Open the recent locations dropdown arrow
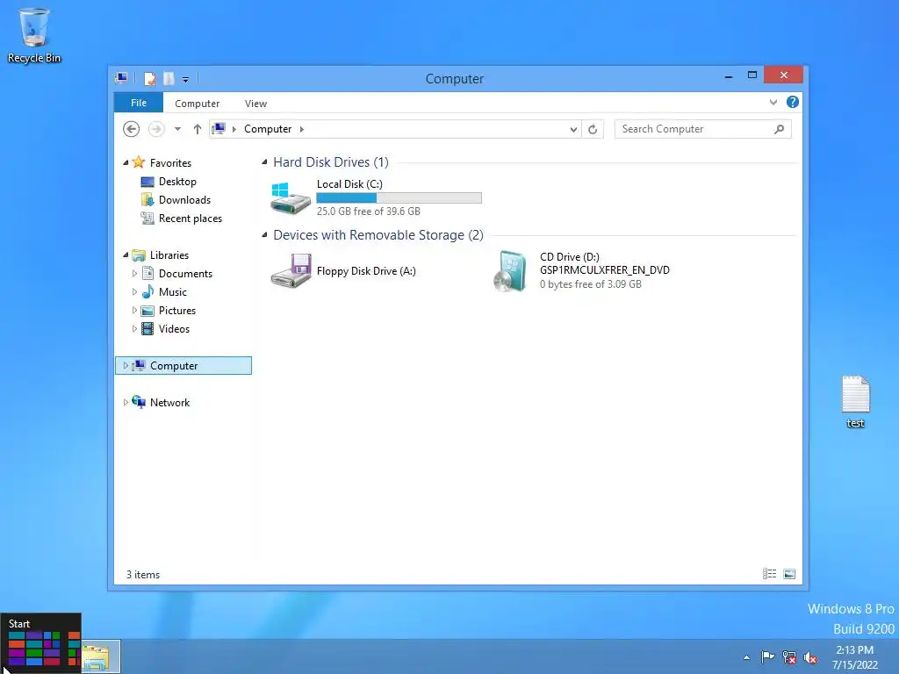 pyautogui.click(x=177, y=129)
